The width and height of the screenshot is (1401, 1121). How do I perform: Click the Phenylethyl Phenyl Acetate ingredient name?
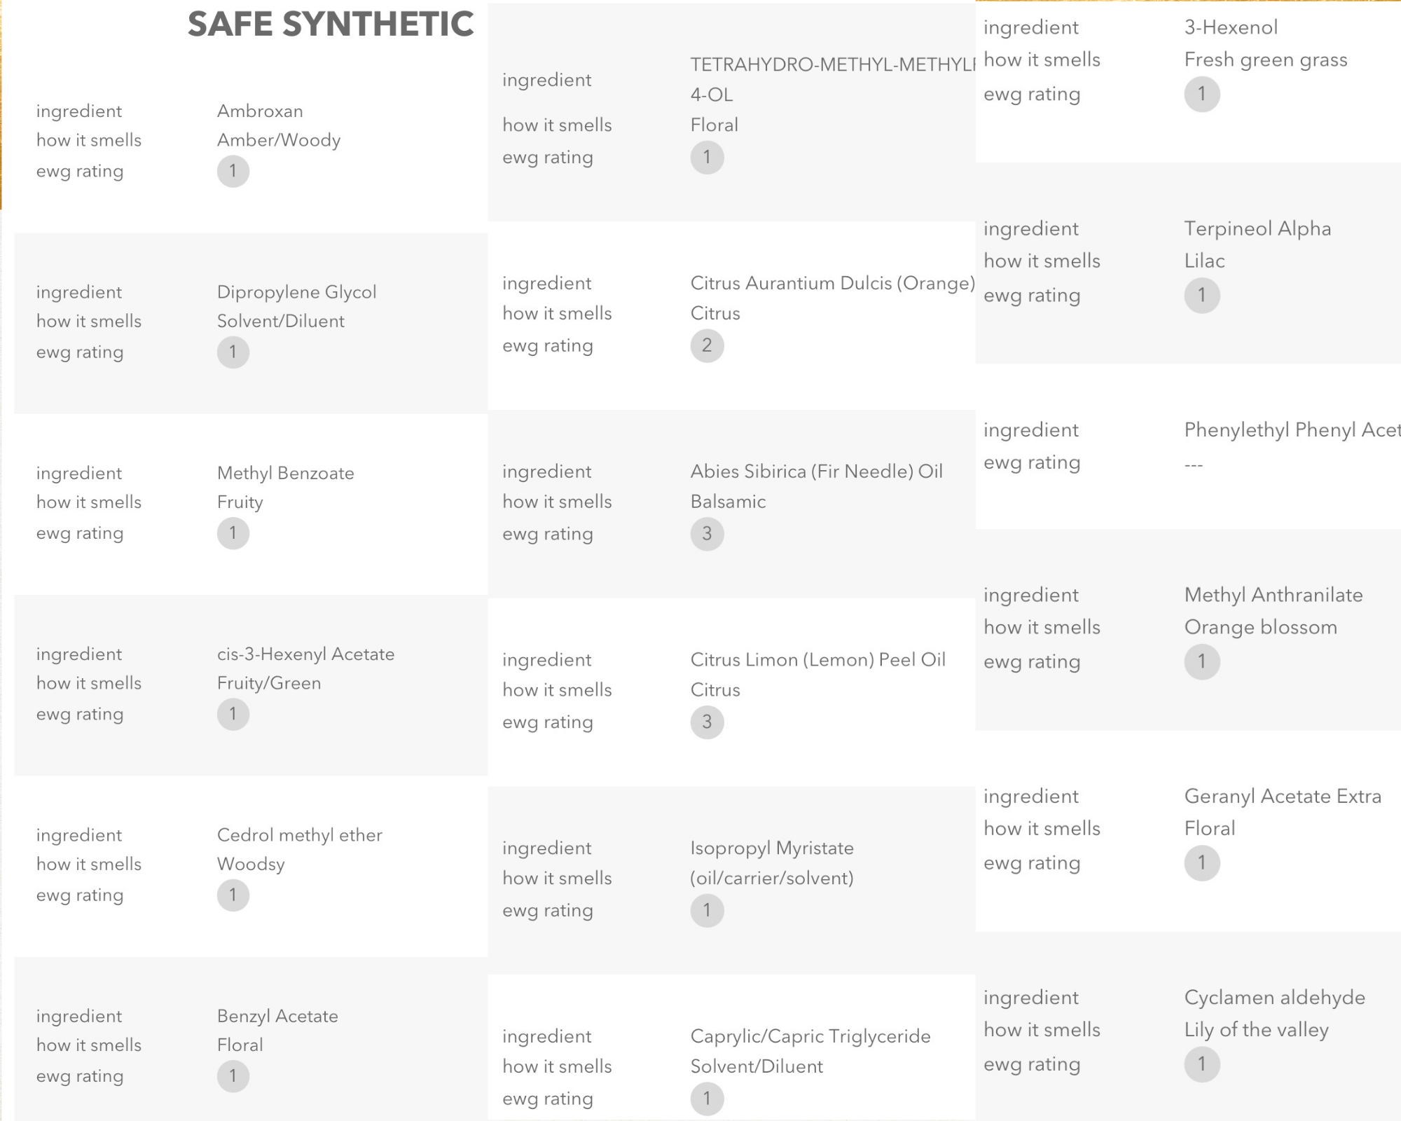(x=1292, y=429)
